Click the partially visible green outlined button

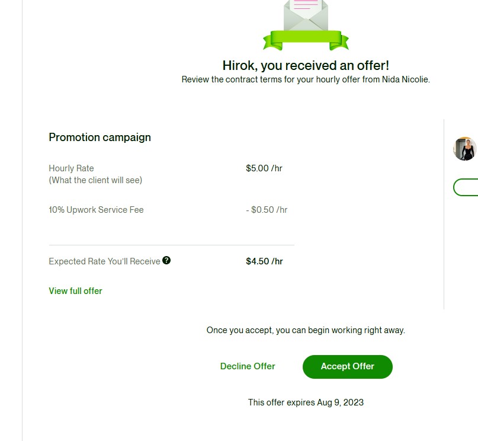click(x=466, y=187)
